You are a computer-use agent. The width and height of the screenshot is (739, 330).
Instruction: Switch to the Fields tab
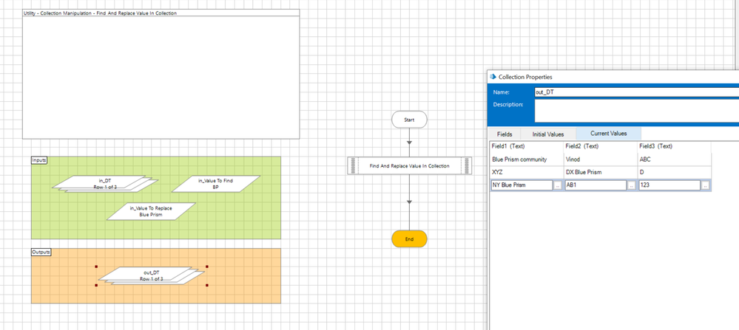(505, 134)
